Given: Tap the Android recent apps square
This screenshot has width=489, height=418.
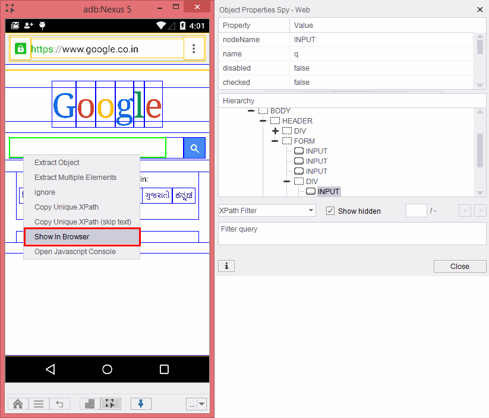Looking at the screenshot, I should pyautogui.click(x=164, y=369).
